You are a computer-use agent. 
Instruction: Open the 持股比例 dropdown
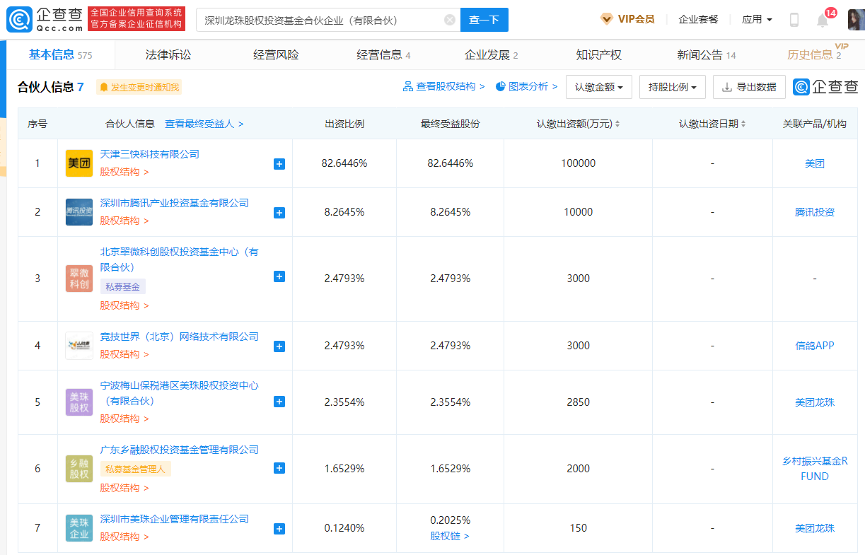(x=672, y=87)
